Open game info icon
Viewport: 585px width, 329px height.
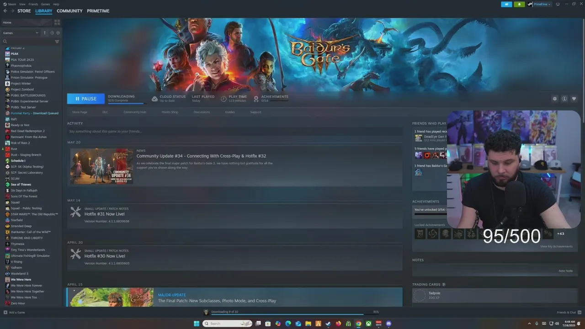point(564,99)
